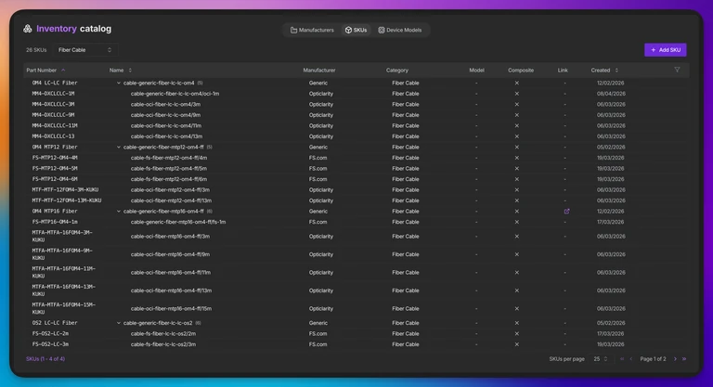Collapse the cable-generic-fiber-mtp16-om4-ff group
The height and width of the screenshot is (387, 713).
click(119, 212)
